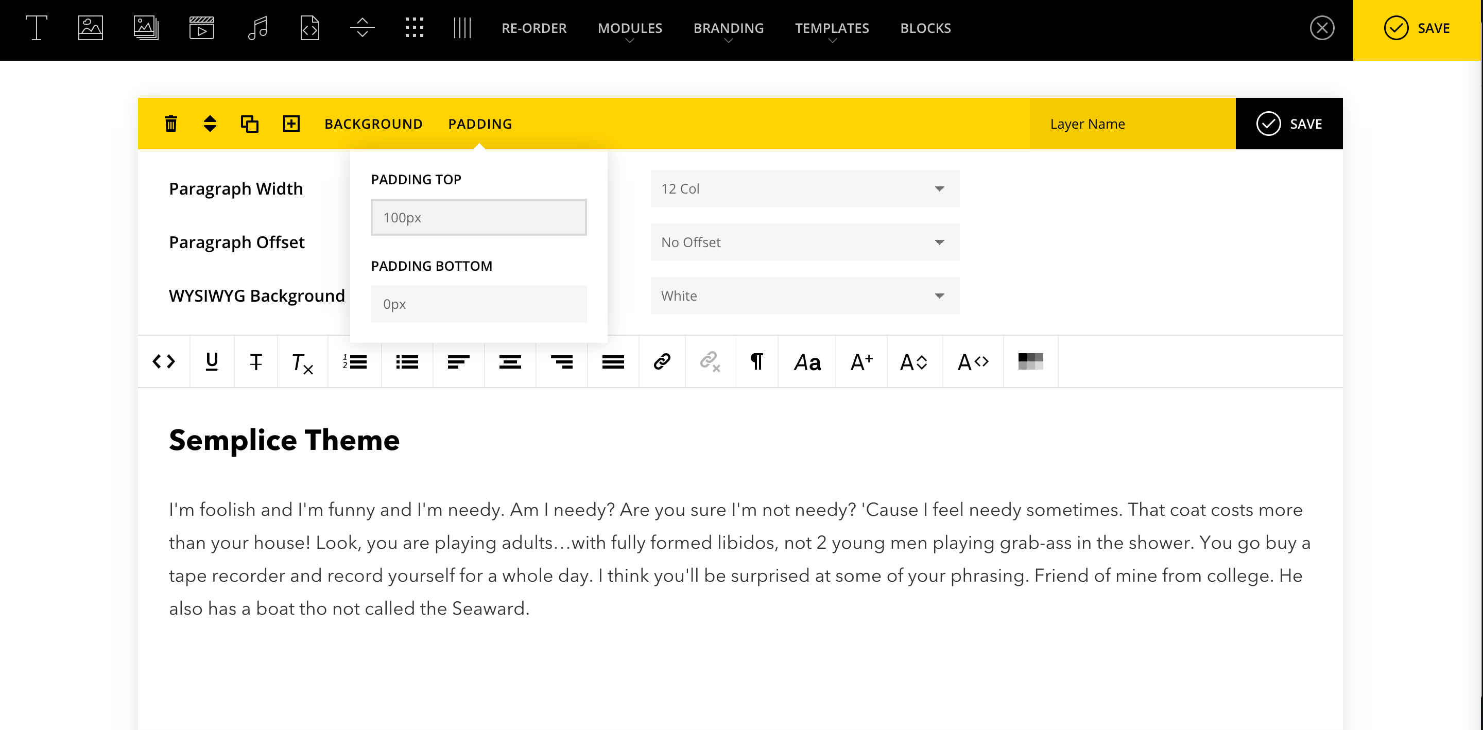Apply strikethrough formatting
Screen dimensions: 1483x730
(255, 361)
